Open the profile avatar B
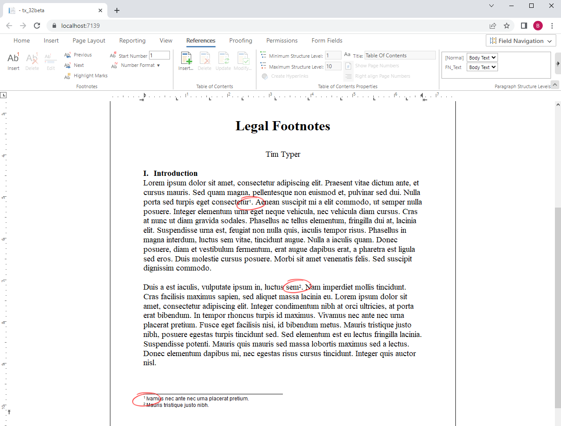 pyautogui.click(x=538, y=26)
